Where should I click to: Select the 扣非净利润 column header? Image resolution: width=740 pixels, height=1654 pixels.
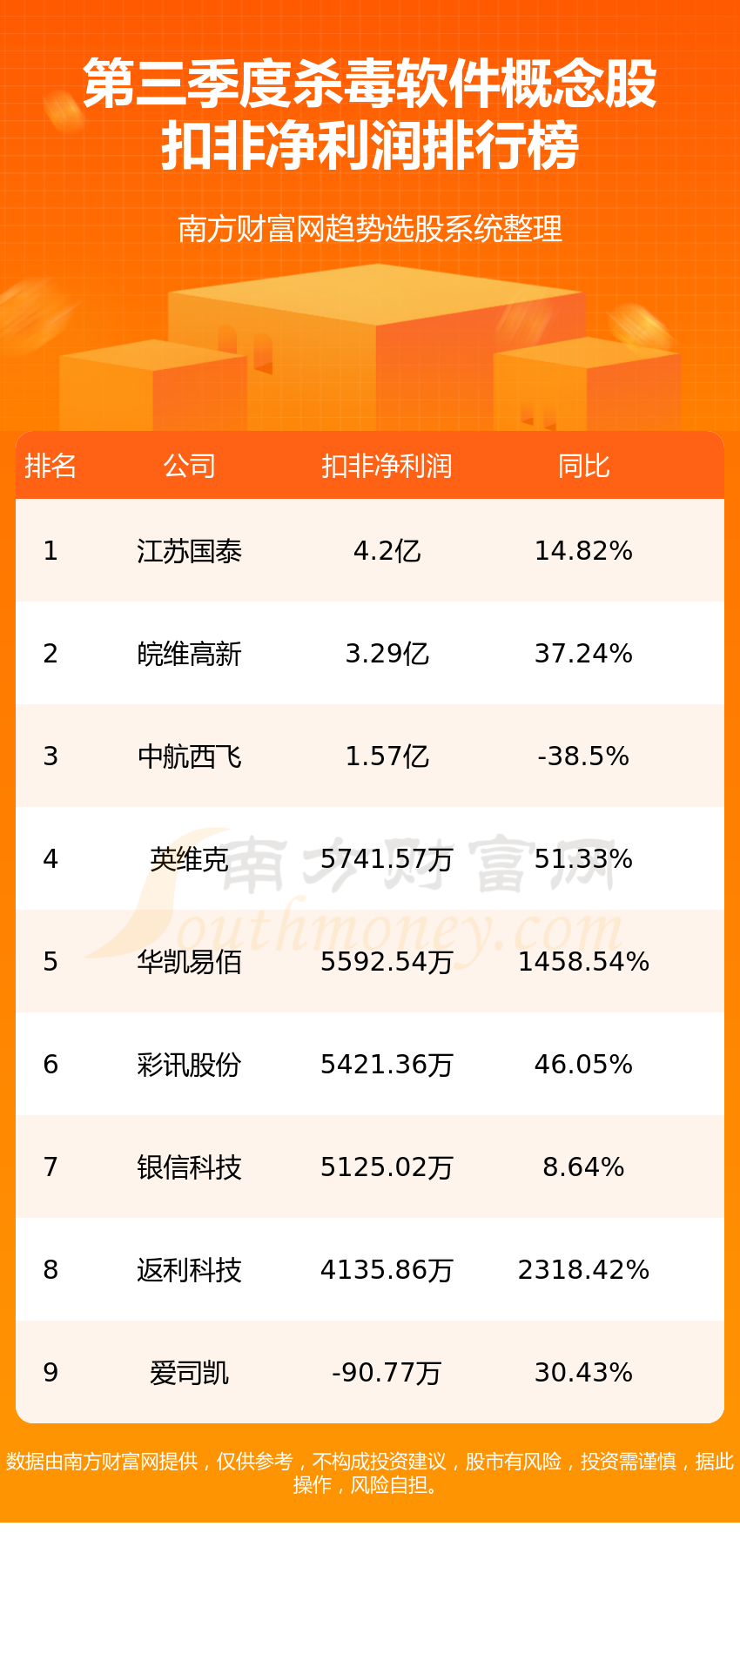[387, 467]
